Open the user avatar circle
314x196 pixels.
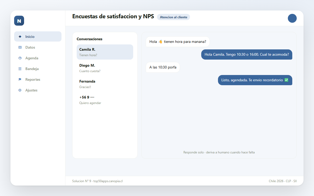[x=292, y=18]
